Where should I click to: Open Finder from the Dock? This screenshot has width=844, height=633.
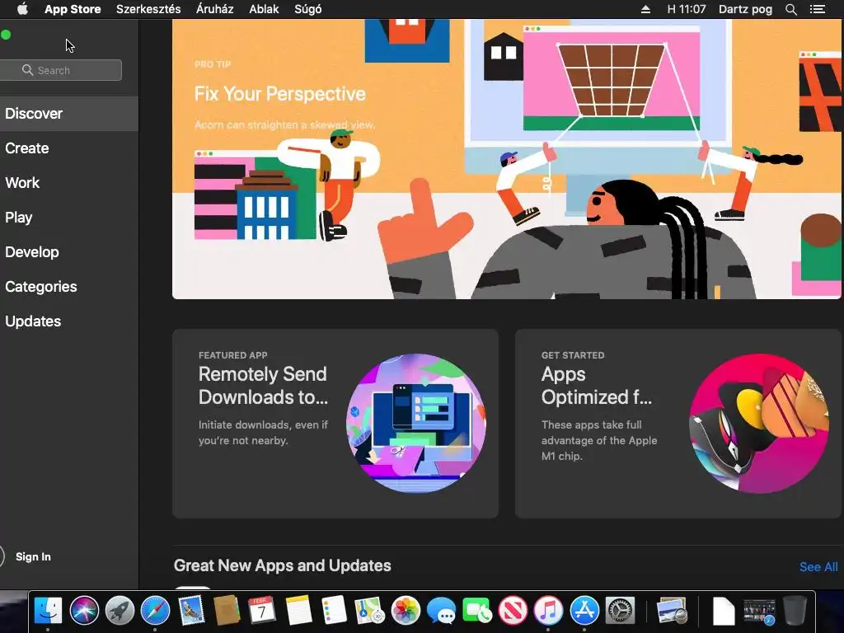48,611
